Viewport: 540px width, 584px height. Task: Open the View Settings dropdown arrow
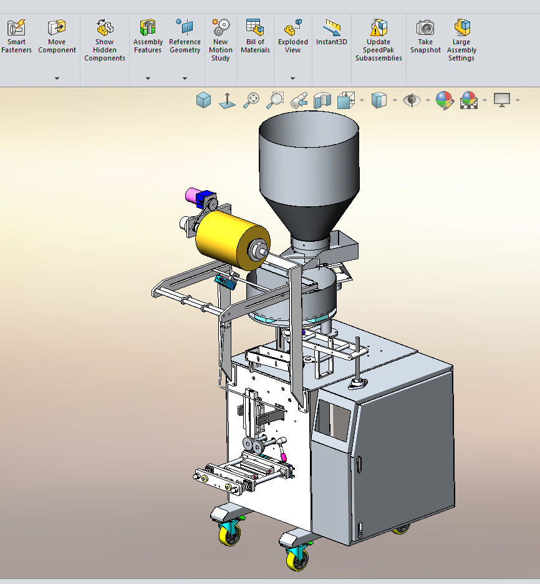(x=518, y=100)
